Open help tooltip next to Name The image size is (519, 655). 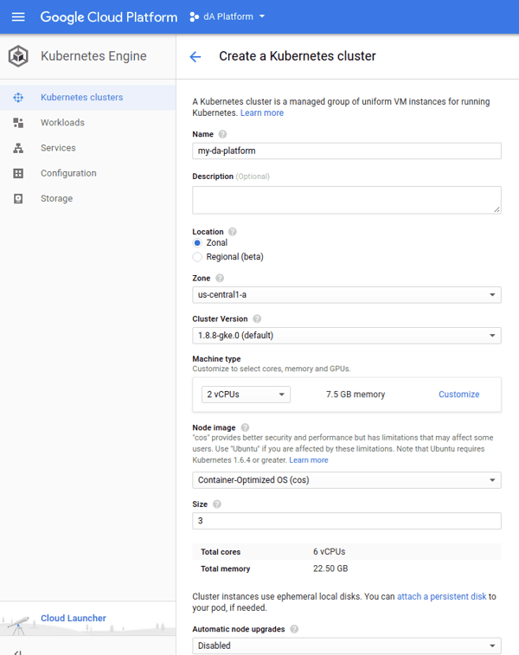tap(222, 134)
